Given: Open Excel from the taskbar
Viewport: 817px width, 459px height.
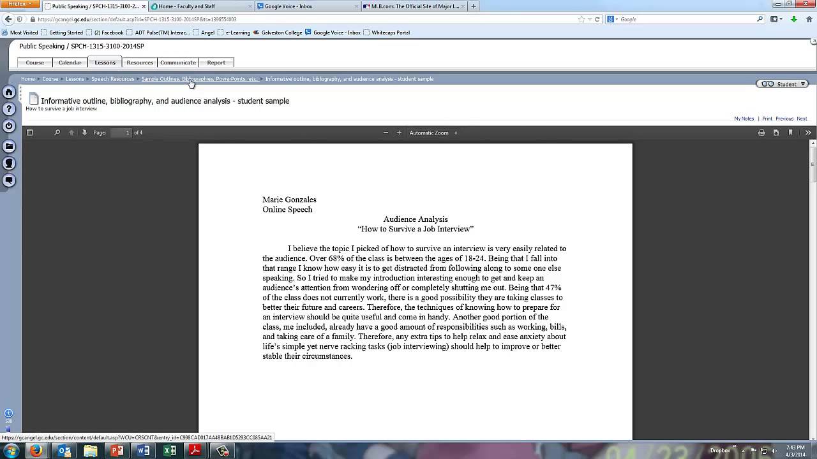Looking at the screenshot, I should click(170, 451).
